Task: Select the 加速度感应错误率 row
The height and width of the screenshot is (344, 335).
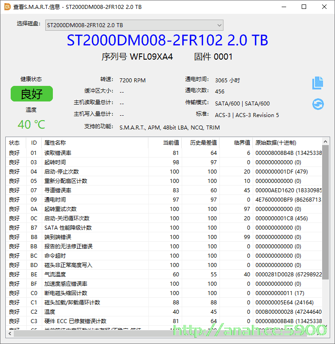Action: point(164,284)
